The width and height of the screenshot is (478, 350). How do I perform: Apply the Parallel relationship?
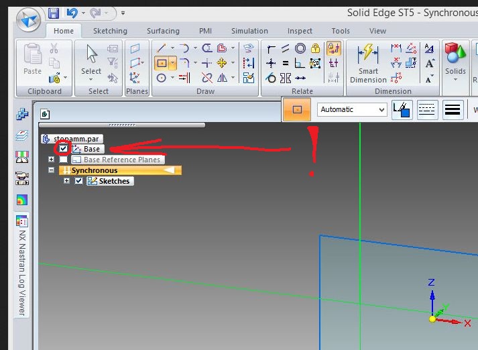coord(286,48)
